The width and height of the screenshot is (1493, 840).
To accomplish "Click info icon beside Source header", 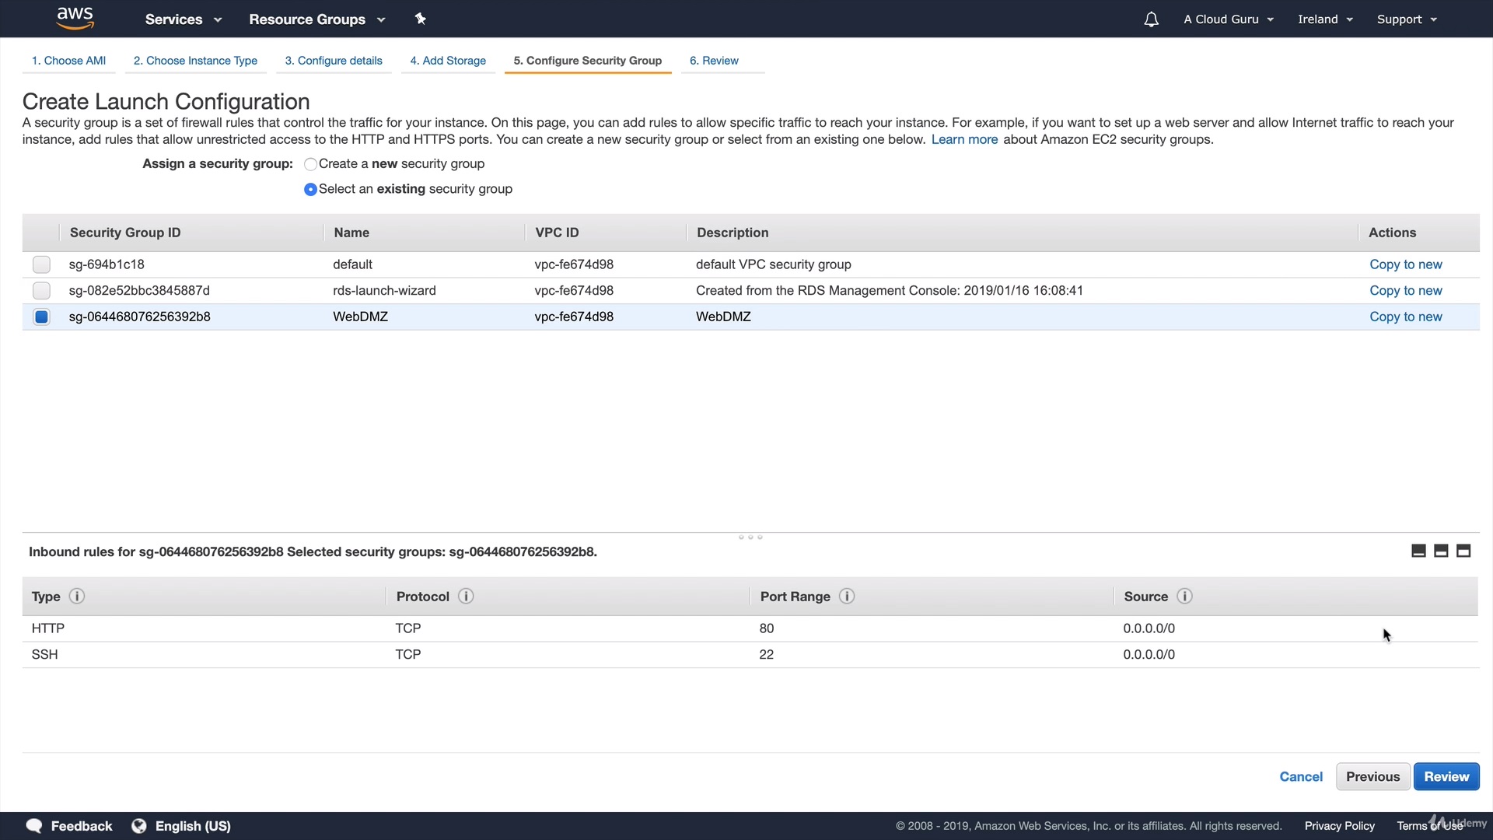I will [1184, 597].
